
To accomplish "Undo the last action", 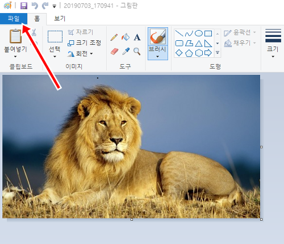I will [x=35, y=6].
